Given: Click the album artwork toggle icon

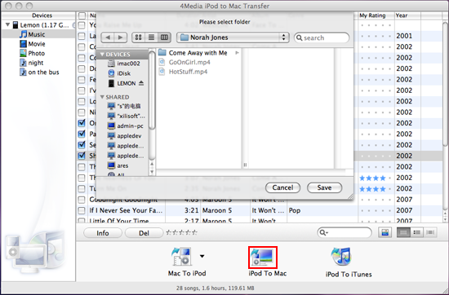Looking at the screenshot, I should tap(385, 232).
